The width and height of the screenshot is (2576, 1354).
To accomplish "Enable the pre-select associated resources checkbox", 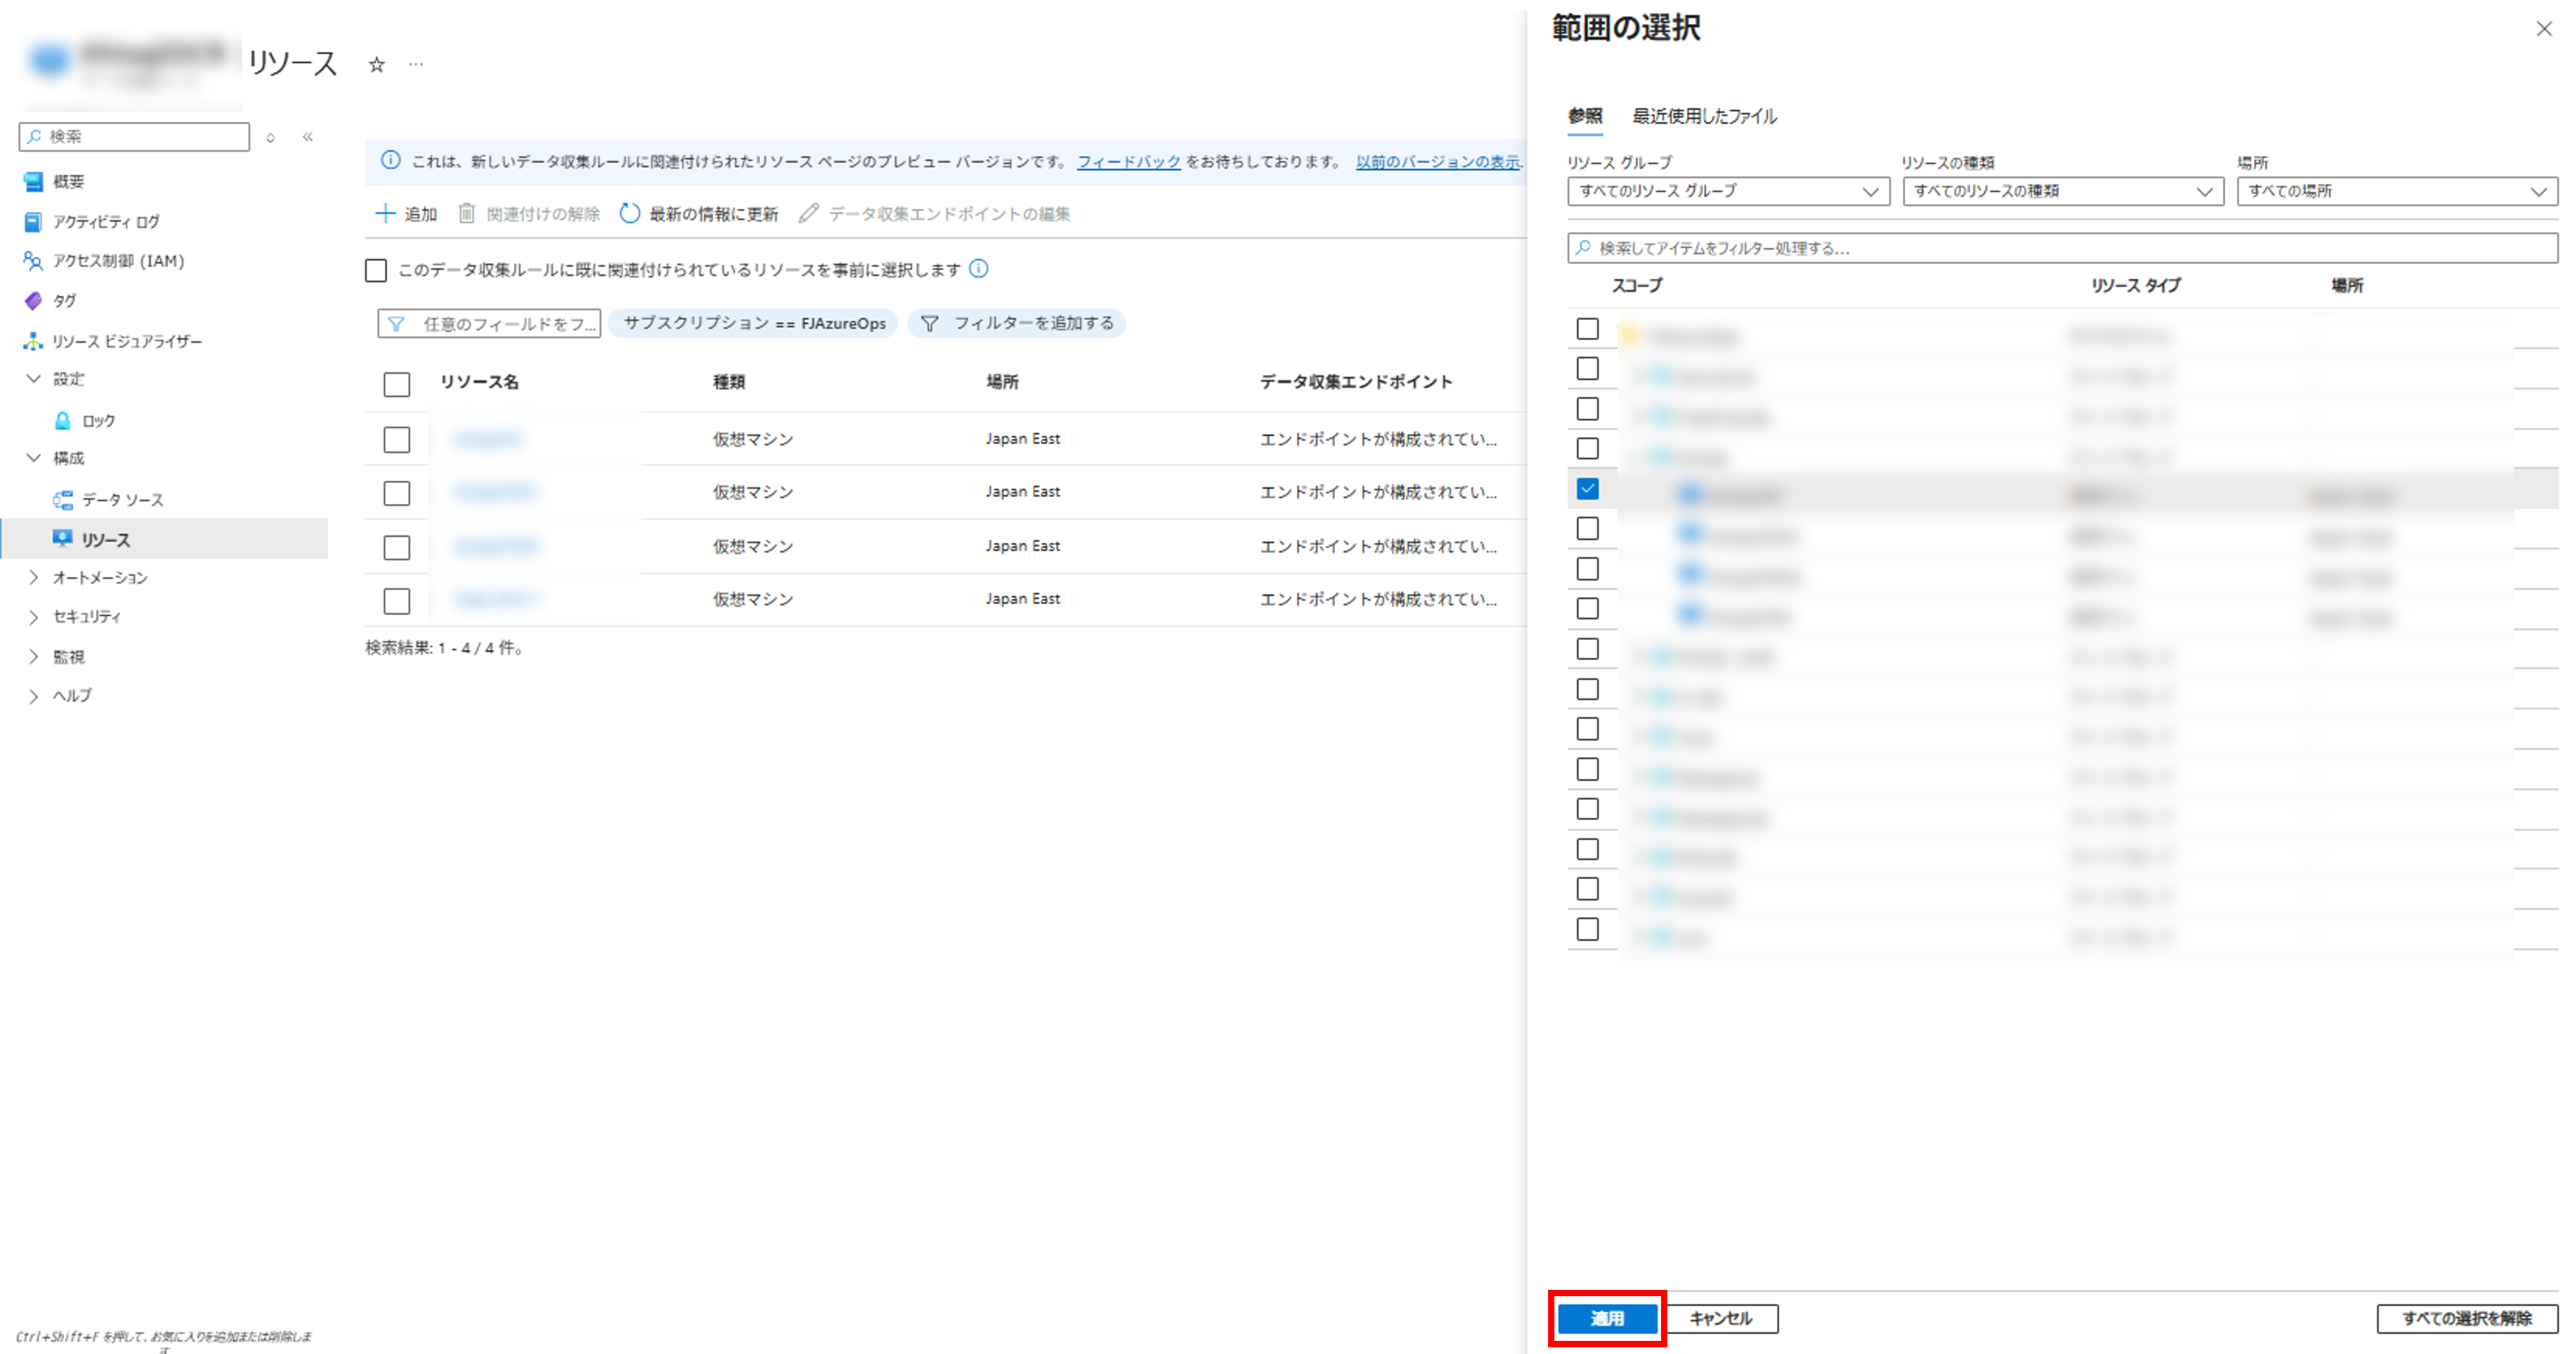I will click(375, 269).
